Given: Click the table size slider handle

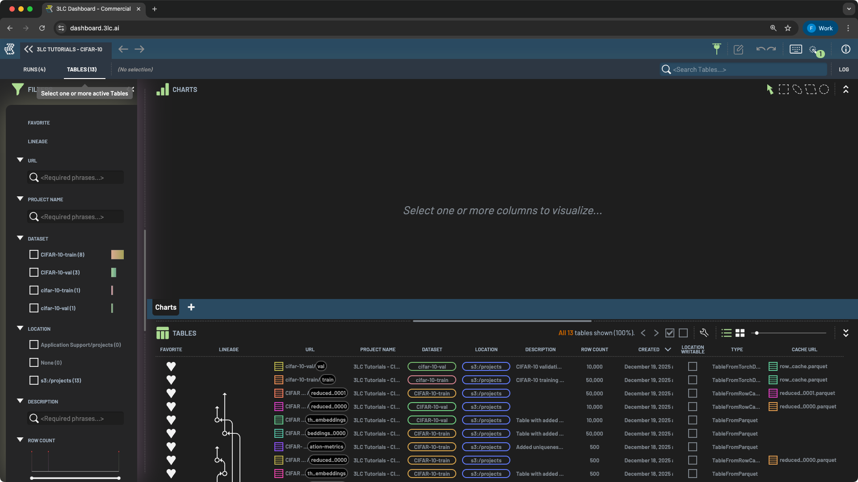Looking at the screenshot, I should (x=757, y=333).
